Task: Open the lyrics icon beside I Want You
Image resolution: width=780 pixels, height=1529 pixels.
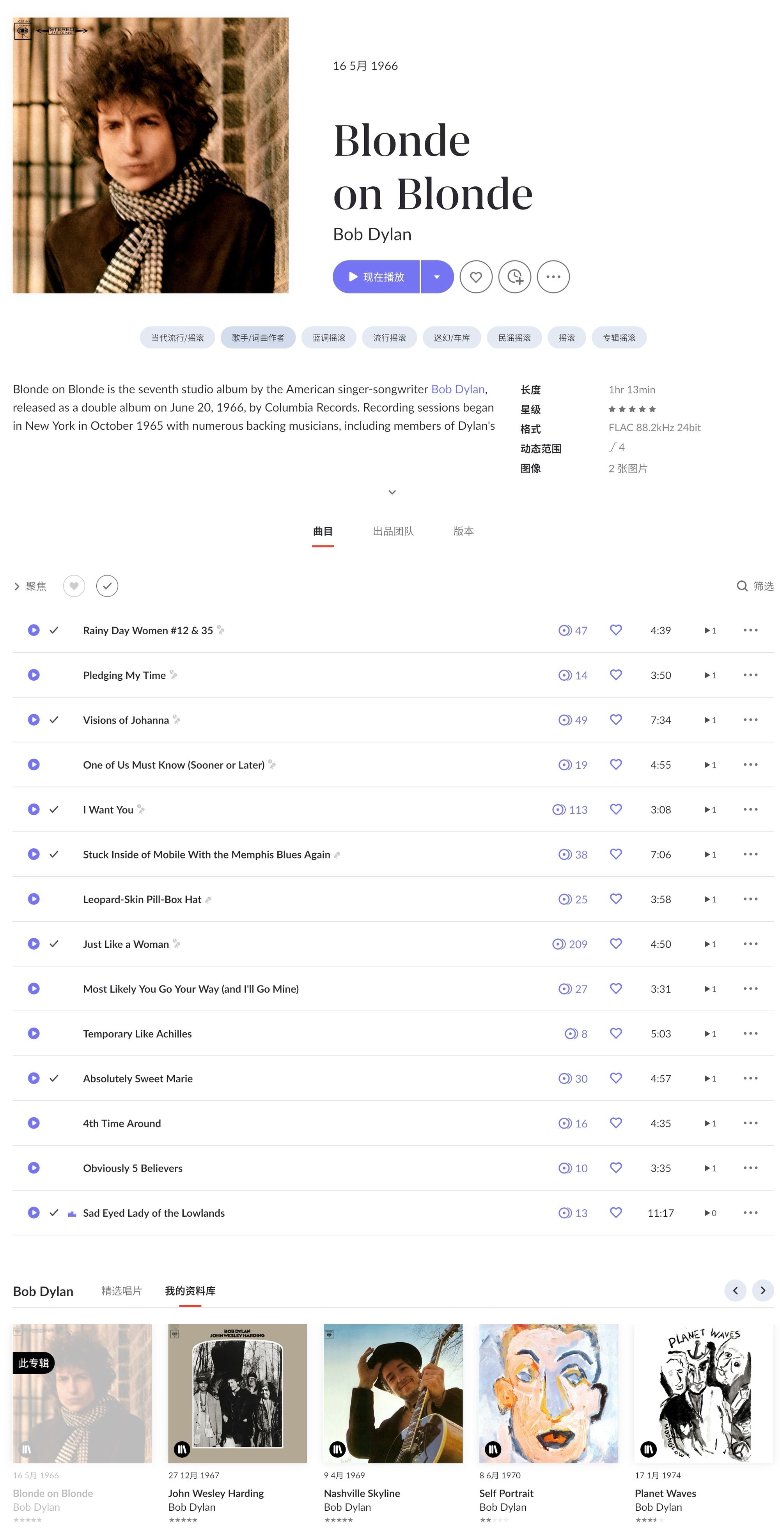Action: coord(141,809)
